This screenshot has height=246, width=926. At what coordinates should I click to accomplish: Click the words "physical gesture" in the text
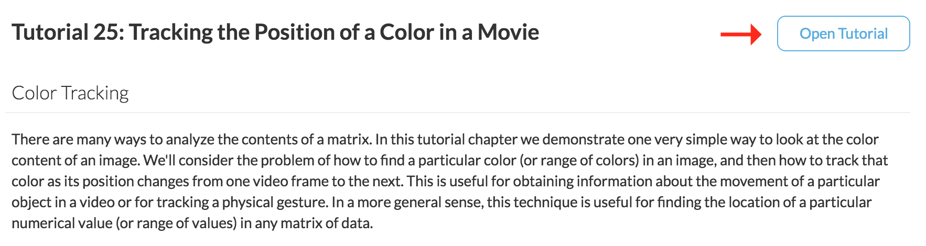click(x=275, y=202)
